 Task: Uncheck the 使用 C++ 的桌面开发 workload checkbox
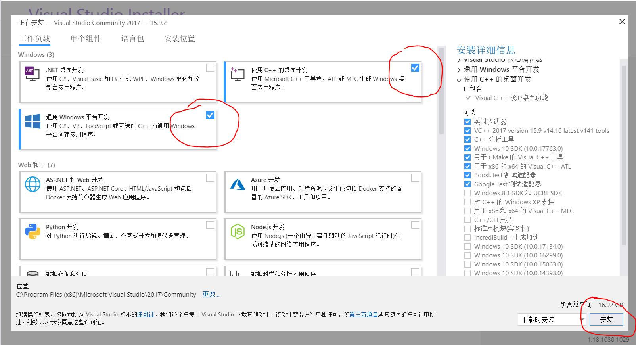pos(415,68)
